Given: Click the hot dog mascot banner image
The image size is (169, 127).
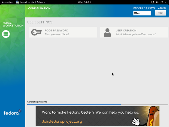Looking at the screenshot, I should tap(146, 116).
